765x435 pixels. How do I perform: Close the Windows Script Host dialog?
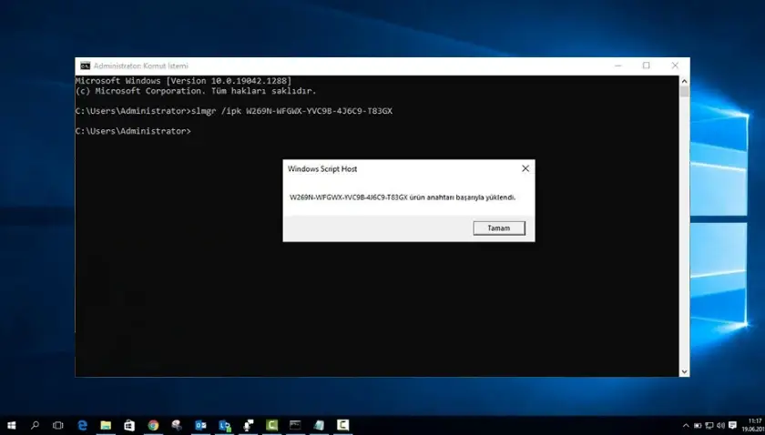[525, 168]
